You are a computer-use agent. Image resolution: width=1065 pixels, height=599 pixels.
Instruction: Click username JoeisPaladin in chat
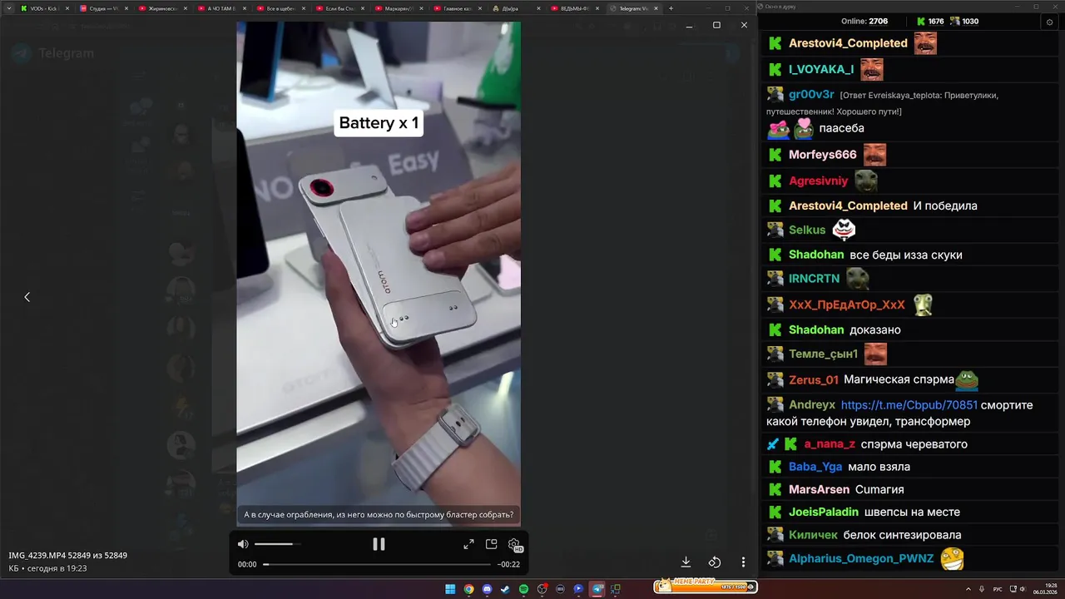823,512
